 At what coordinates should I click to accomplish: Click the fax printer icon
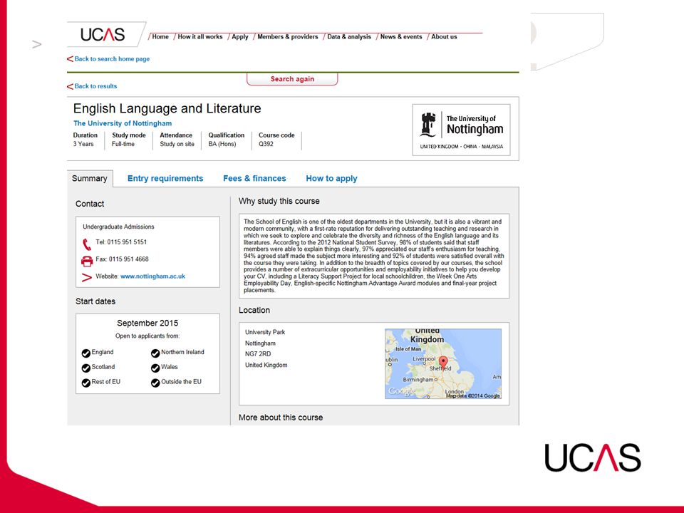click(87, 261)
